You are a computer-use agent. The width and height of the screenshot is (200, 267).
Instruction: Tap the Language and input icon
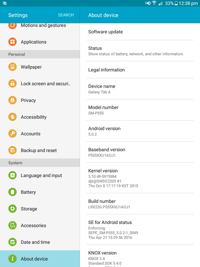(x=12, y=175)
